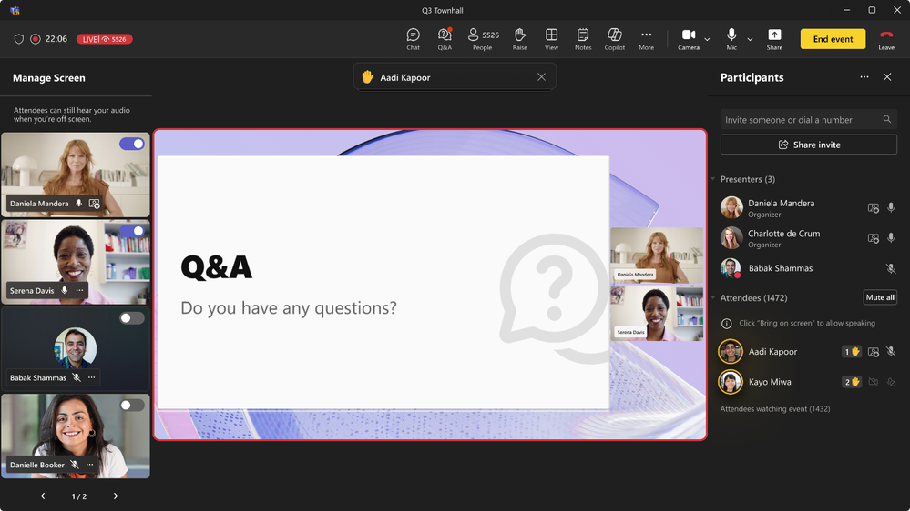Viewport: 910px width, 511px height.
Task: Click "Attendees watching event (1432)" text
Action: tap(775, 409)
